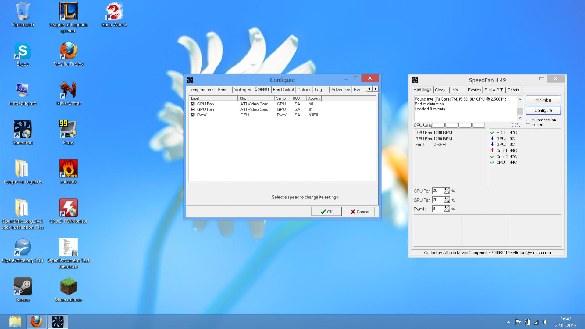Click the second GPU Fan percentage stepper
The image size is (585, 329).
pyautogui.click(x=447, y=200)
